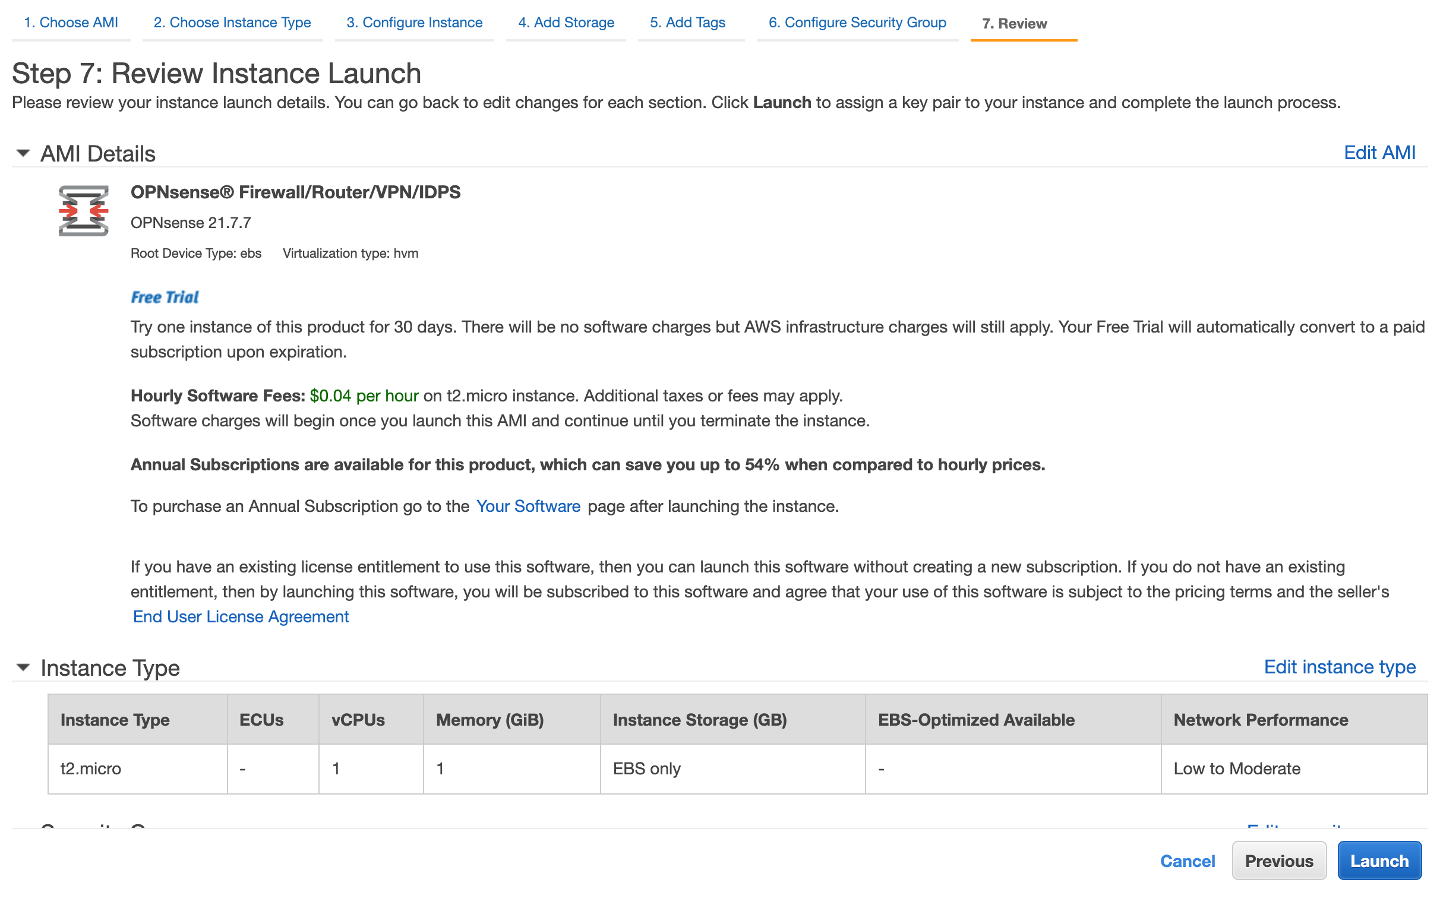Go to the Choose AMI step tab
Screen dimensions: 1440x905
(x=71, y=23)
